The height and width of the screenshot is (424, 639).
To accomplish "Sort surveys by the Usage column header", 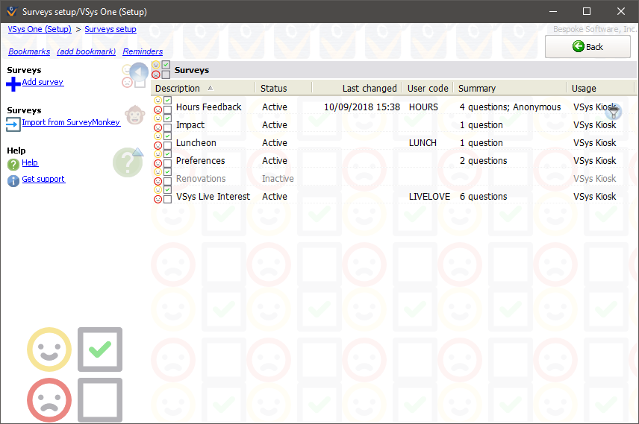I will point(584,89).
